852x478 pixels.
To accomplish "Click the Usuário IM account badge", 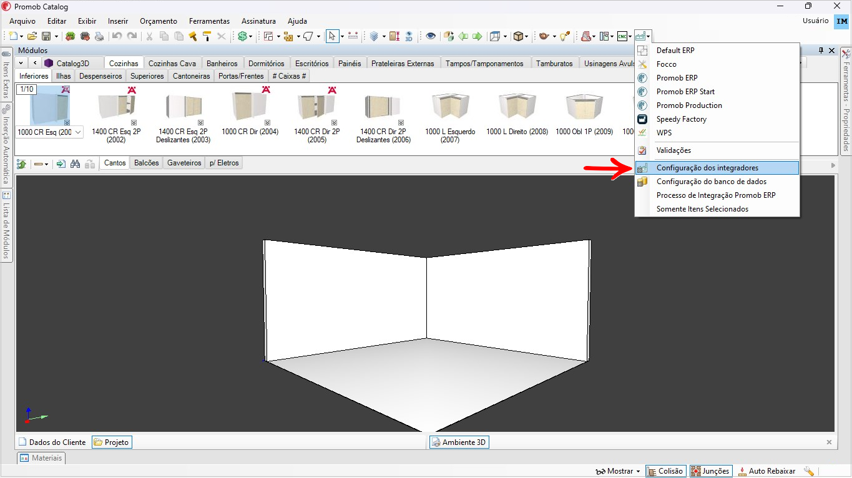I will pyautogui.click(x=841, y=21).
